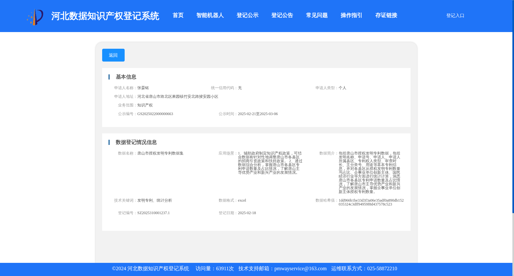The height and width of the screenshot is (276, 514).
Task: Click the applicant name 张晏铭
Action: coord(143,88)
